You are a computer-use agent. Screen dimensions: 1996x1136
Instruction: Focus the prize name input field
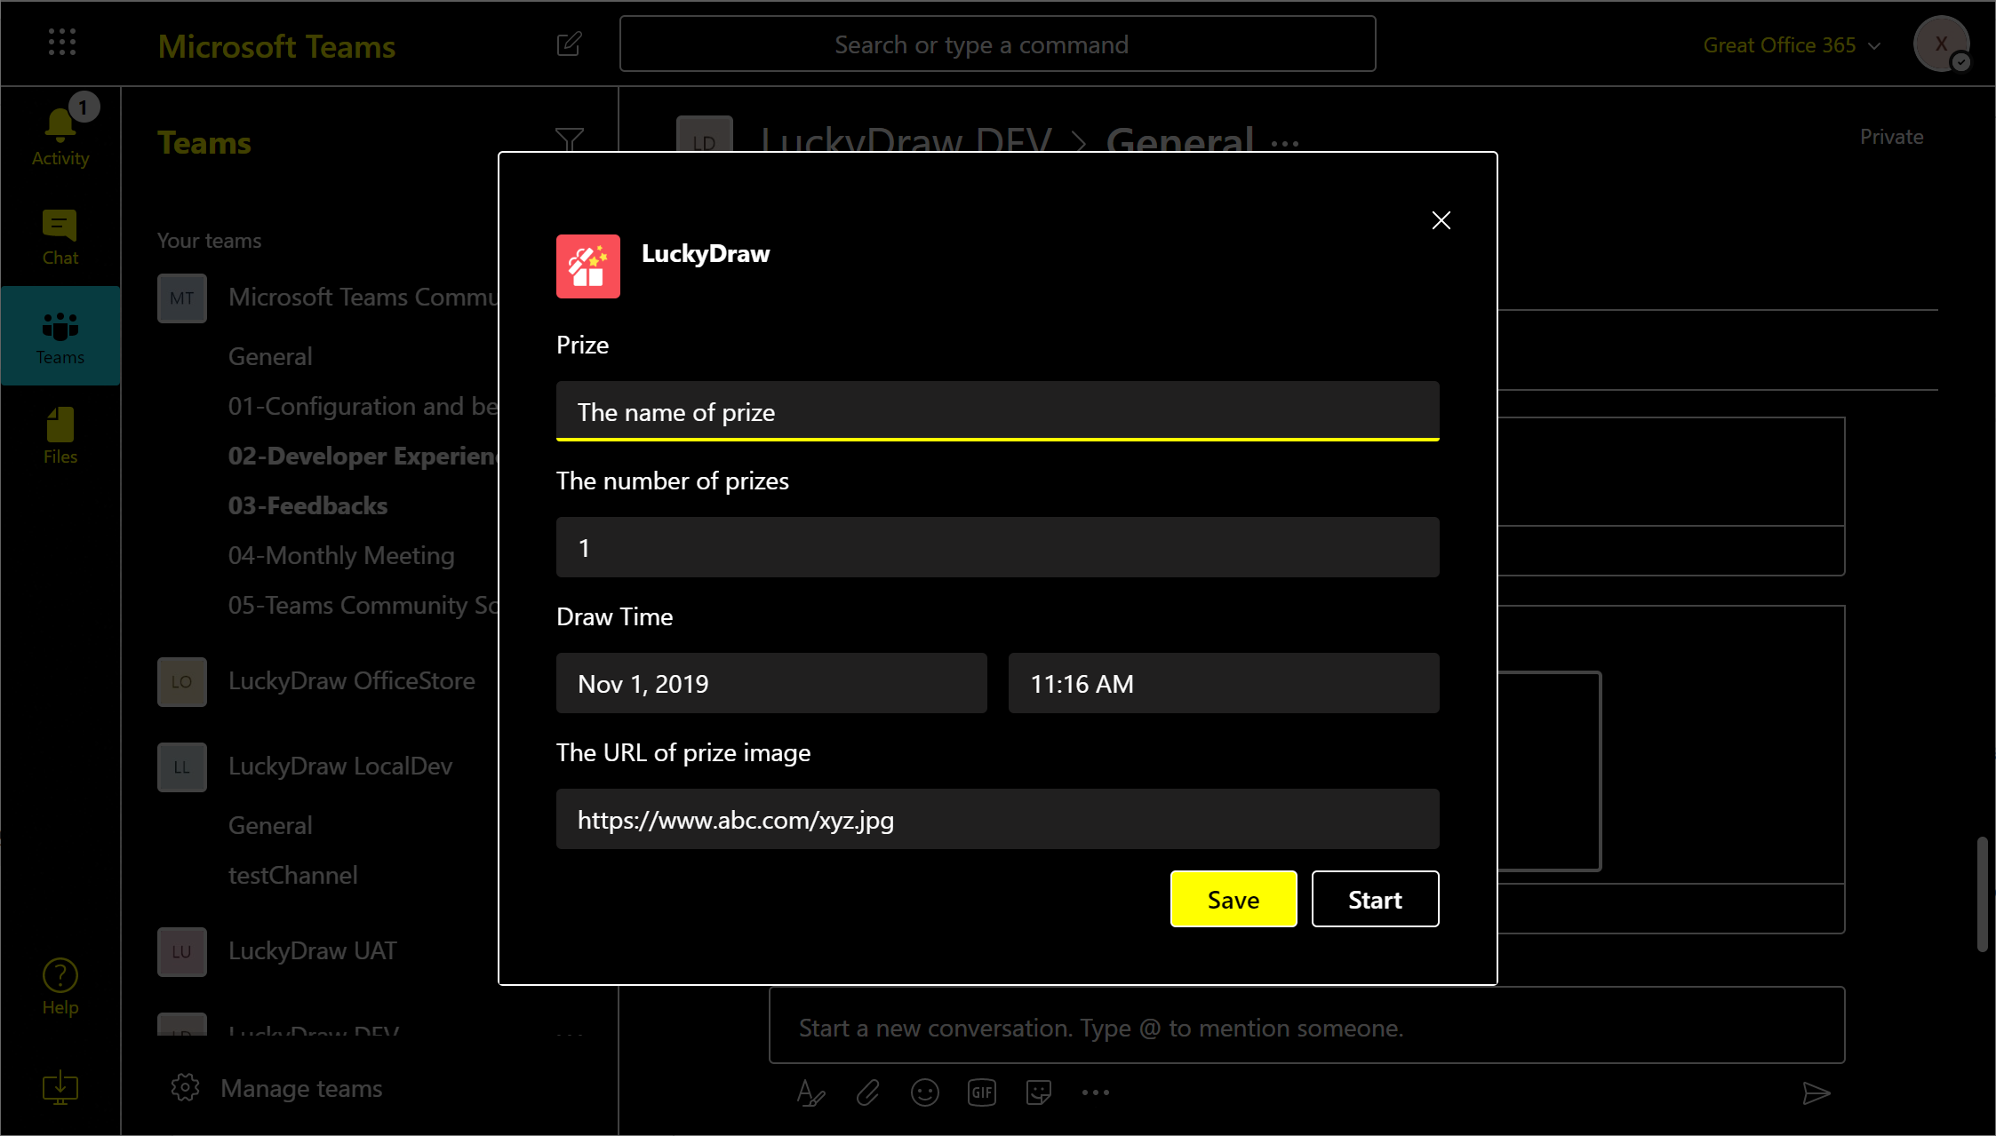998,411
